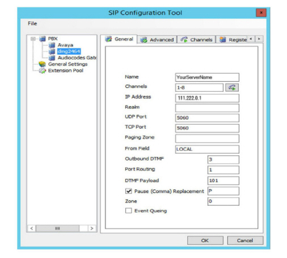Screen dimensions: 287x258
Task: Switch to the Register tab
Action: point(231,40)
